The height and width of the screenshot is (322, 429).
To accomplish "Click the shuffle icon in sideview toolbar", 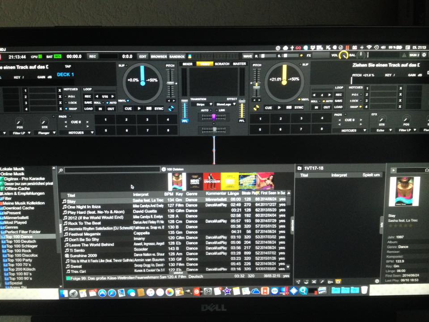I will click(x=314, y=281).
